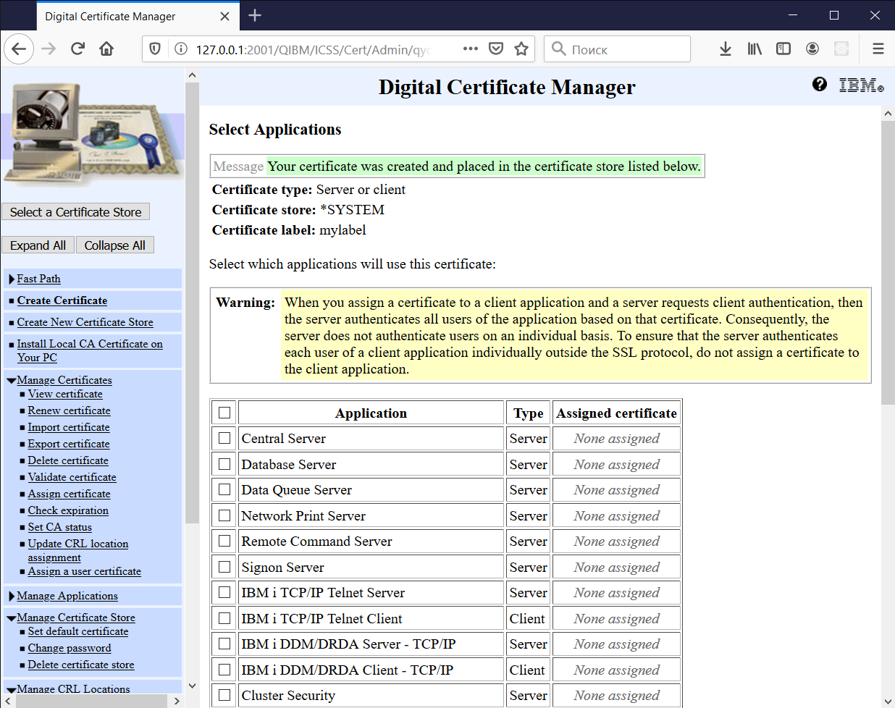The width and height of the screenshot is (895, 708).
Task: Open the View certificate link
Action: click(x=65, y=394)
